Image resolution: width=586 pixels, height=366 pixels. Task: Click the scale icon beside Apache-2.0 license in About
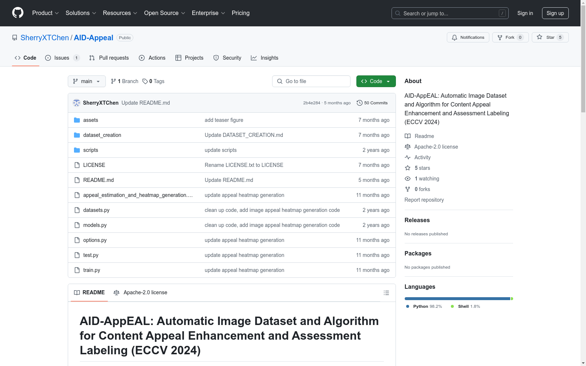click(x=408, y=147)
